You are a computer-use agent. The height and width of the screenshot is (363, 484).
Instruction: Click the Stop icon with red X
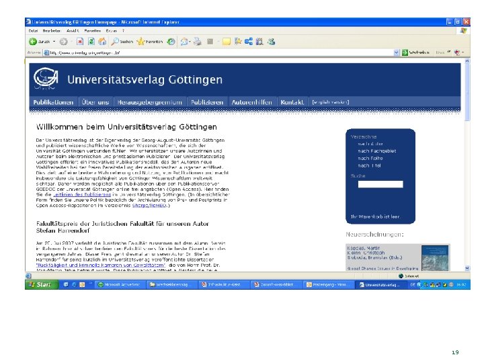click(80, 42)
